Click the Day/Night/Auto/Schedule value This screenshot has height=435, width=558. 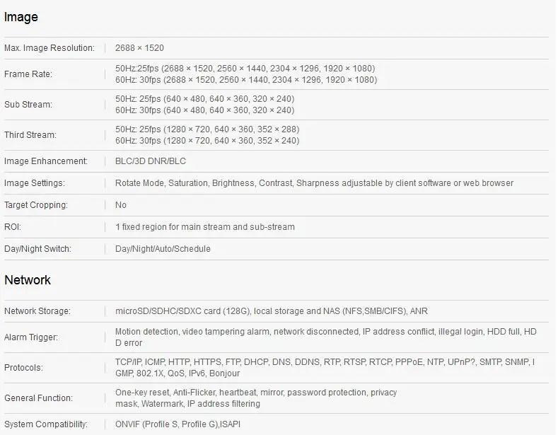pyautogui.click(x=163, y=249)
